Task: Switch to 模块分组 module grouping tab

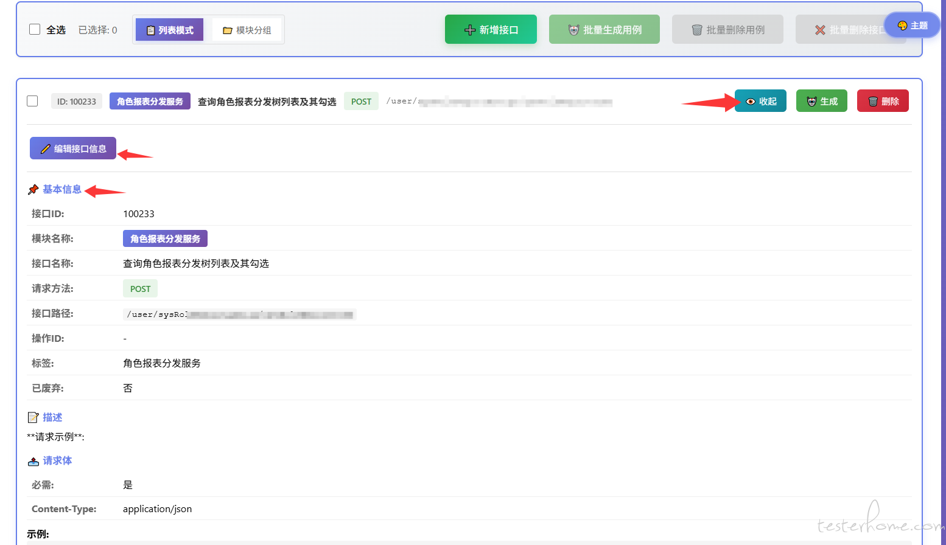Action: 247,30
